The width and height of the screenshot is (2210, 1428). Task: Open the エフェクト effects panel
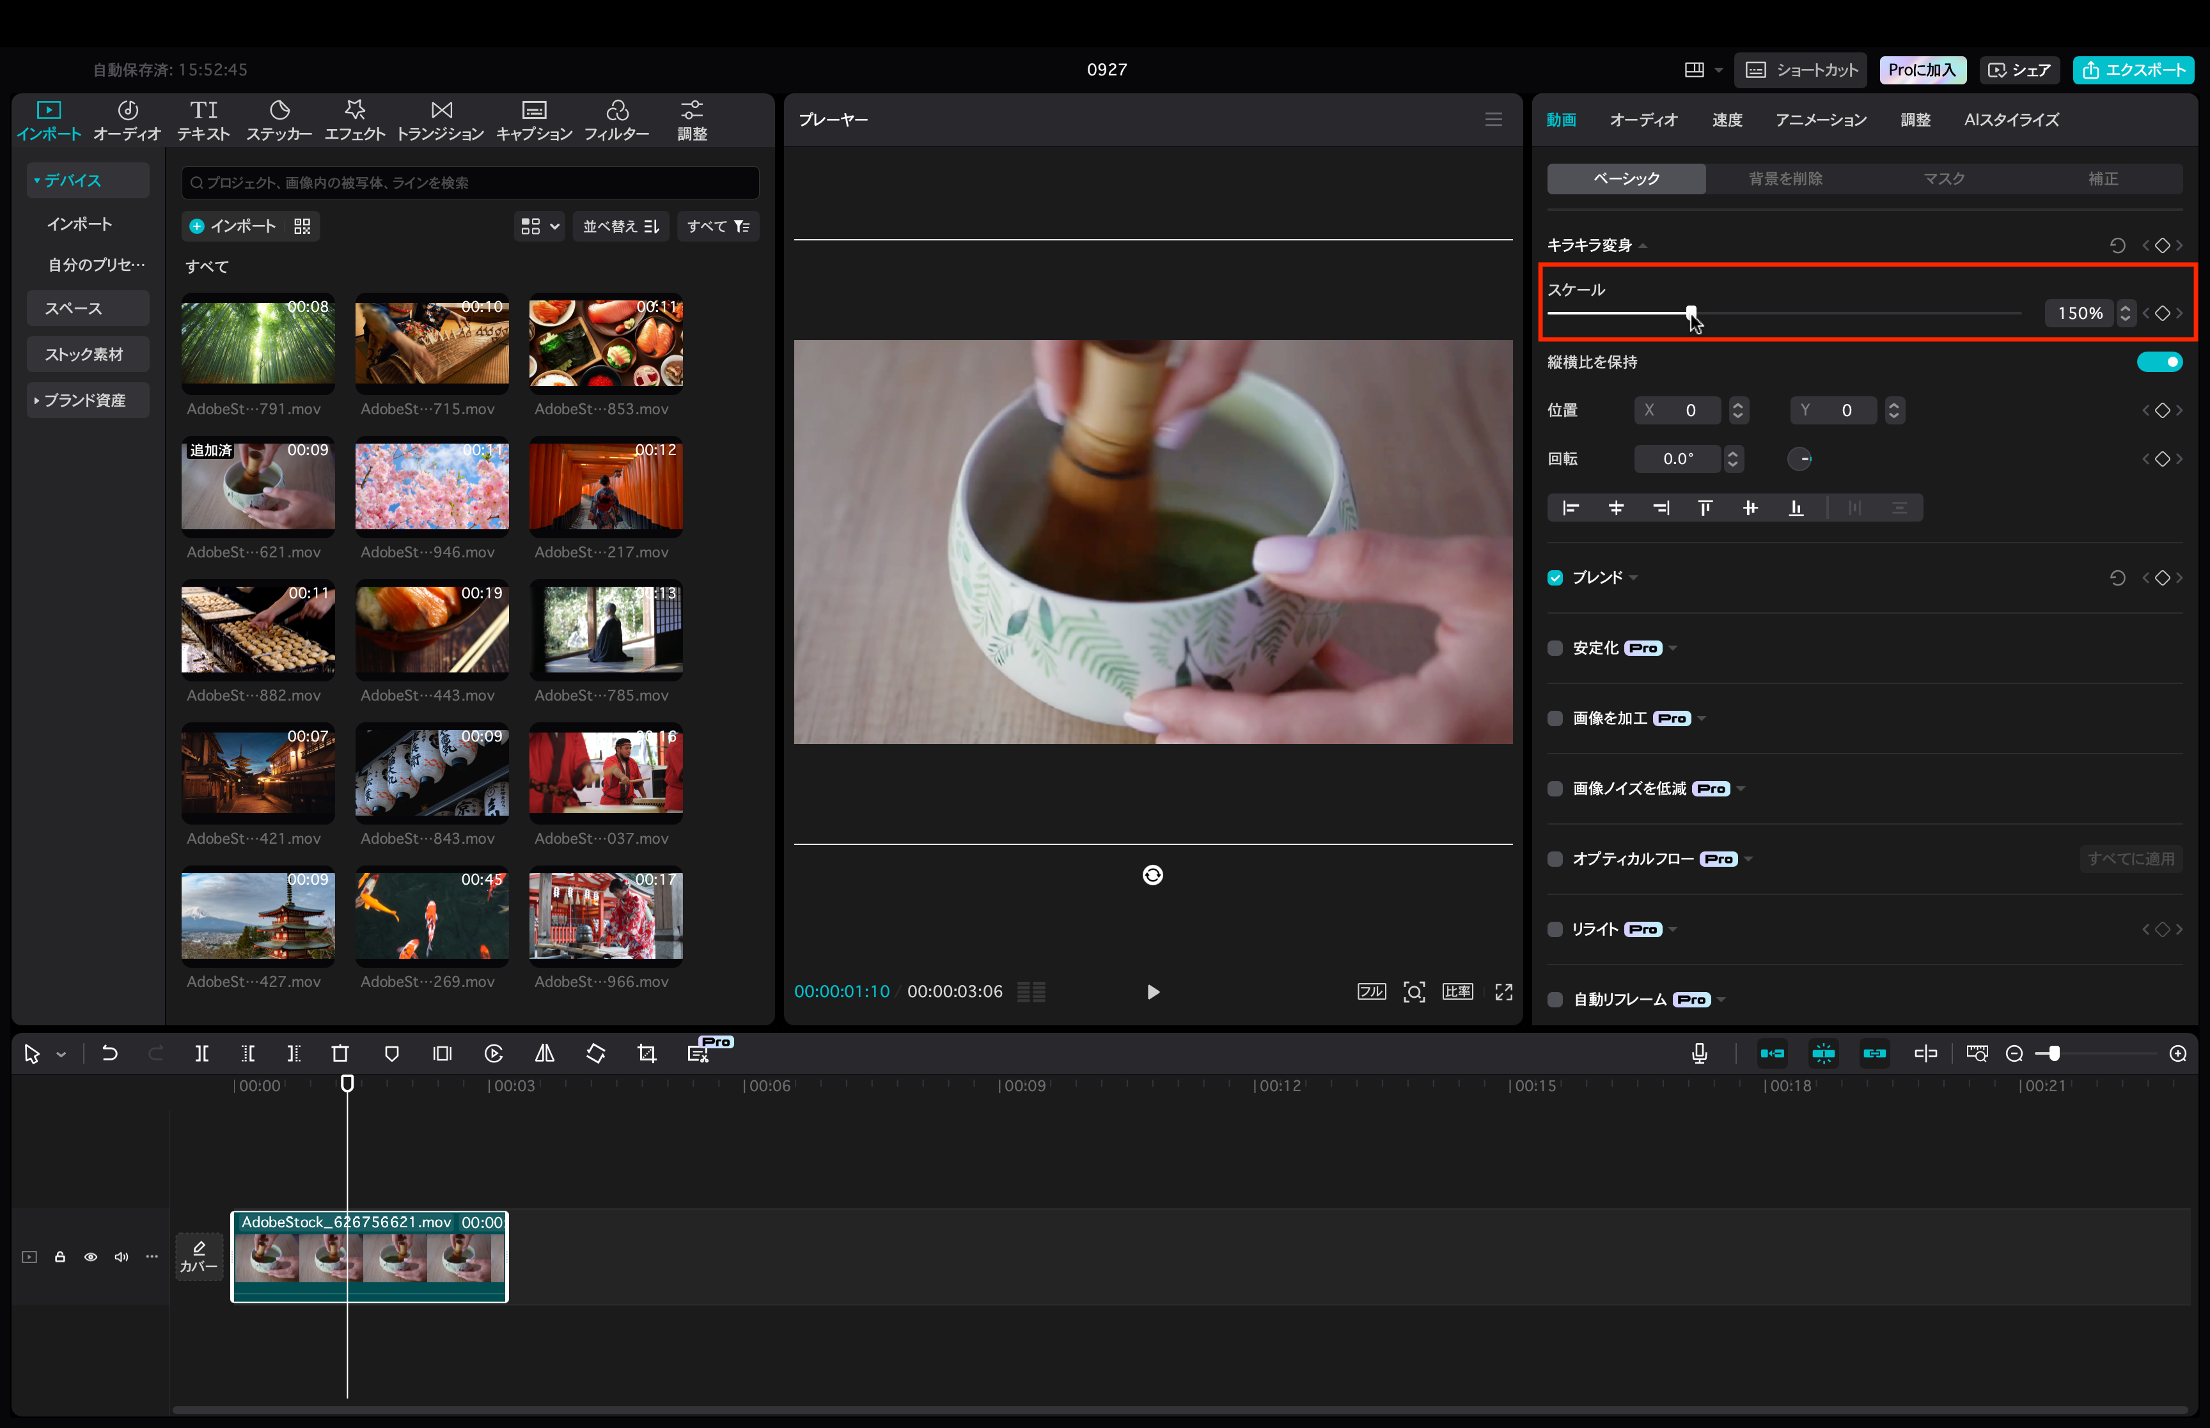tap(354, 121)
